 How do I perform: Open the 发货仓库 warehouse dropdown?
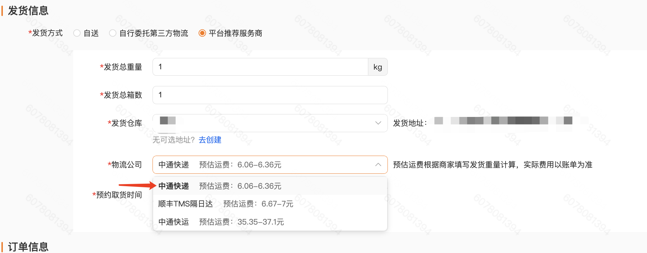pyautogui.click(x=270, y=123)
